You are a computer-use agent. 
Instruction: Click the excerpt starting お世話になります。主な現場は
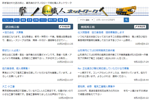point(37,38)
